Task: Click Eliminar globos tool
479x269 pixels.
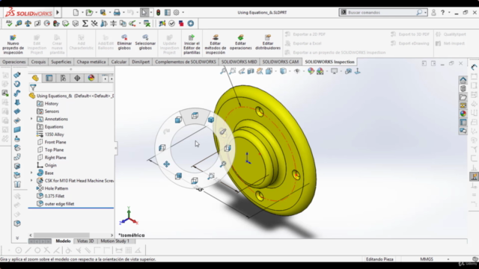Action: pyautogui.click(x=124, y=43)
